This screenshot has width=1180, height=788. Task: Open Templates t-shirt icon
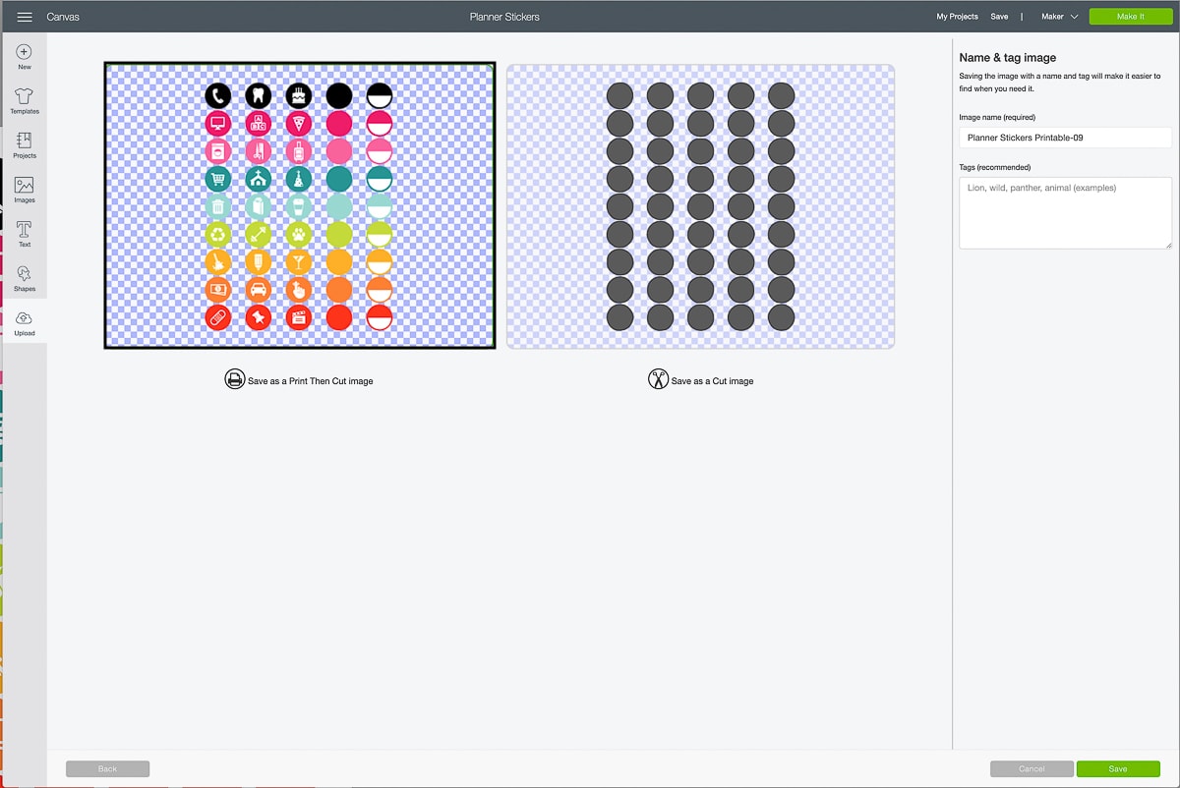point(25,96)
